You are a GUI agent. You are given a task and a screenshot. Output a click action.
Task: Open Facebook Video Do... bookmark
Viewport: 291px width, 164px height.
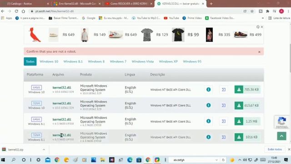coord(220,18)
